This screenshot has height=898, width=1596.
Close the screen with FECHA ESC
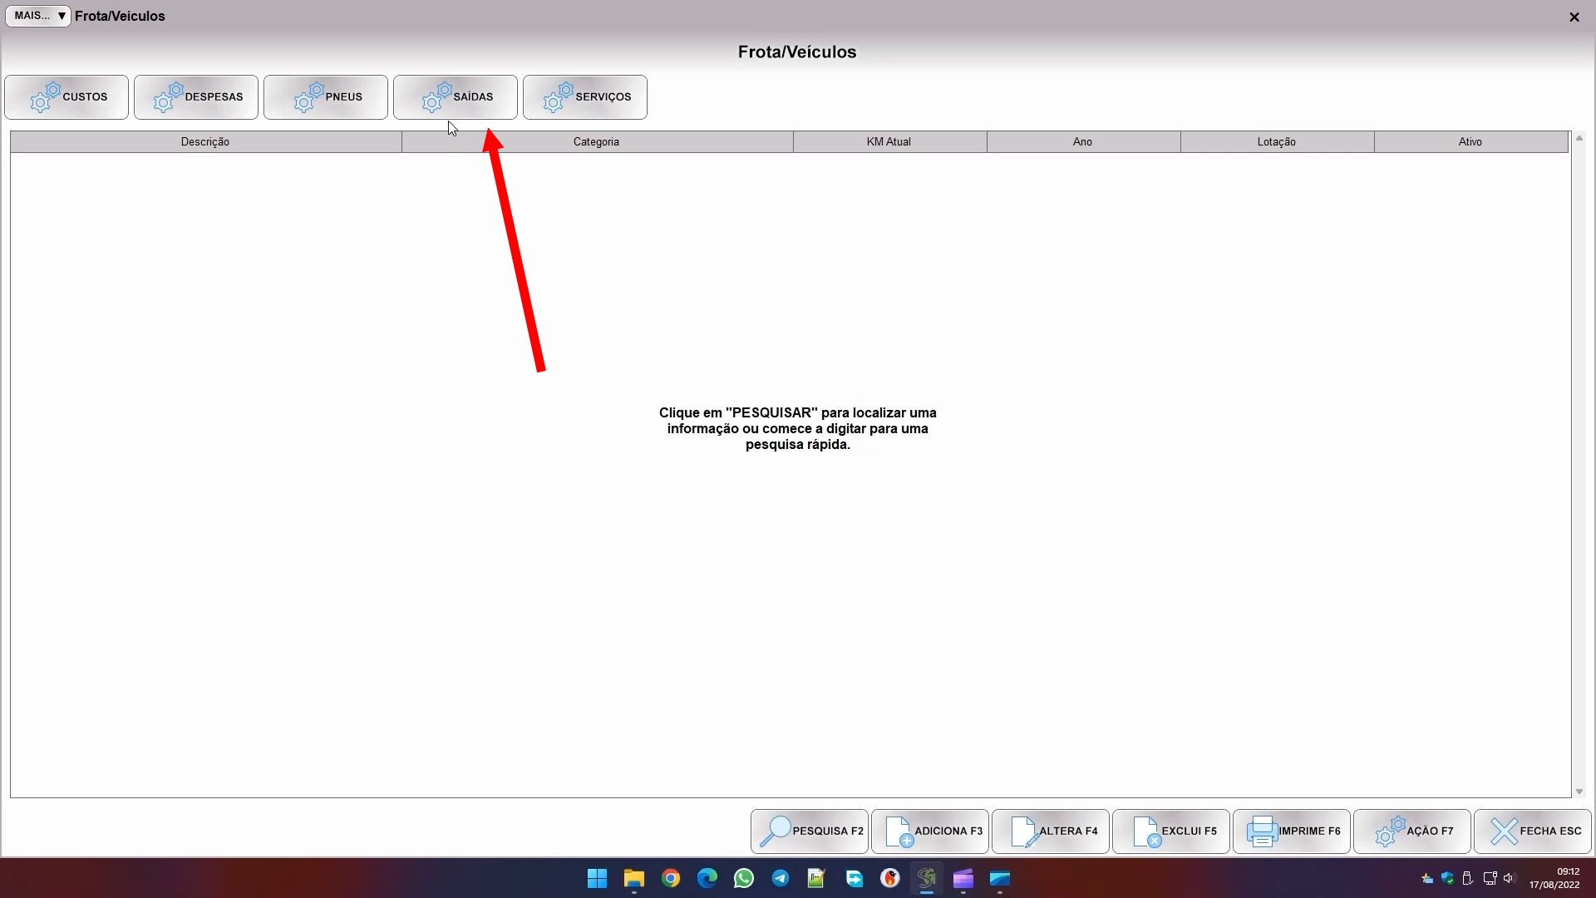pyautogui.click(x=1533, y=831)
